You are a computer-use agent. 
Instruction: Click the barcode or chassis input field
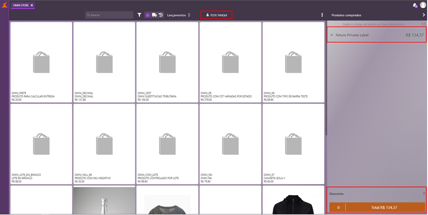click(374, 24)
